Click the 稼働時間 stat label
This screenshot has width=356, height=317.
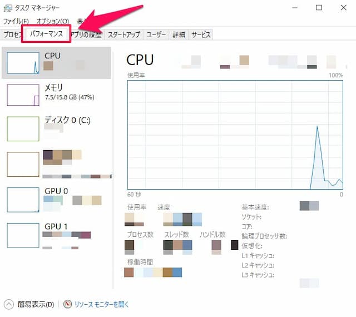pyautogui.click(x=140, y=262)
